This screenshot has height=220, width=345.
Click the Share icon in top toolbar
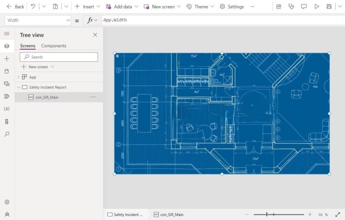click(x=279, y=7)
